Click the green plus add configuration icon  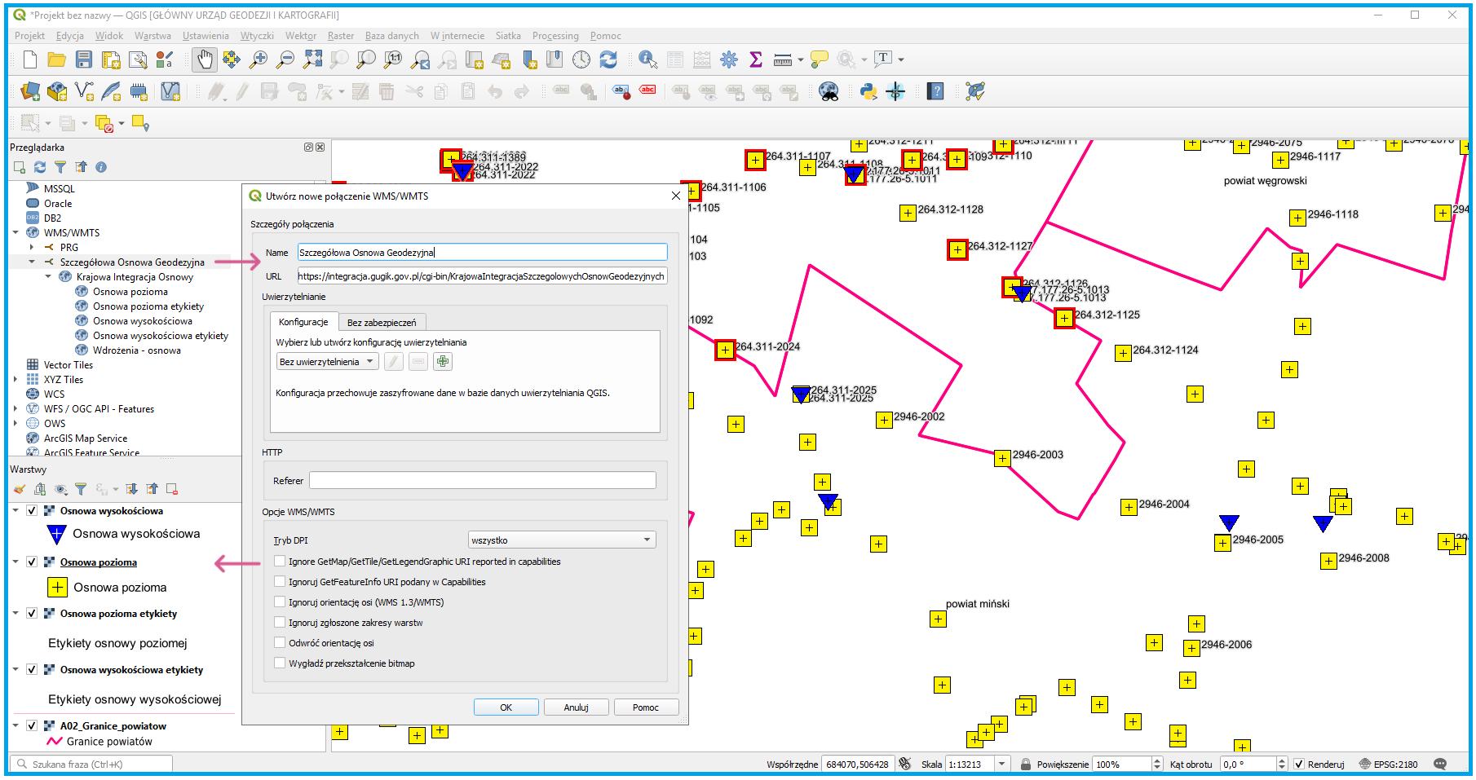click(443, 361)
